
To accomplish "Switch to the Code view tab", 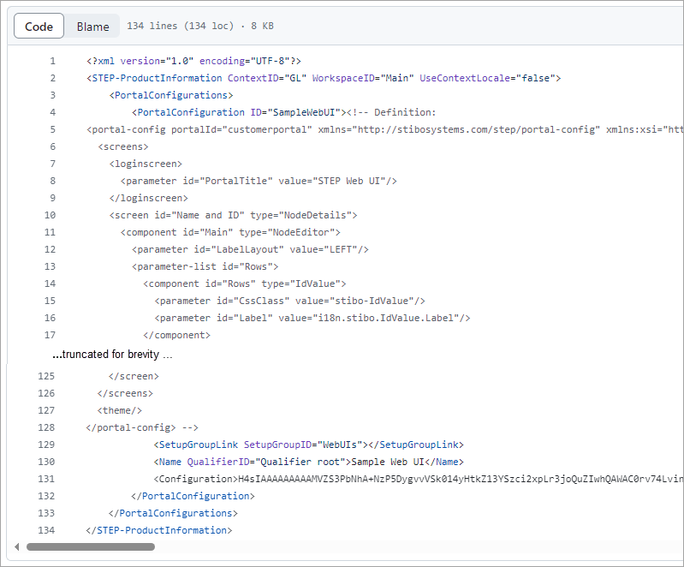I will 39,27.
